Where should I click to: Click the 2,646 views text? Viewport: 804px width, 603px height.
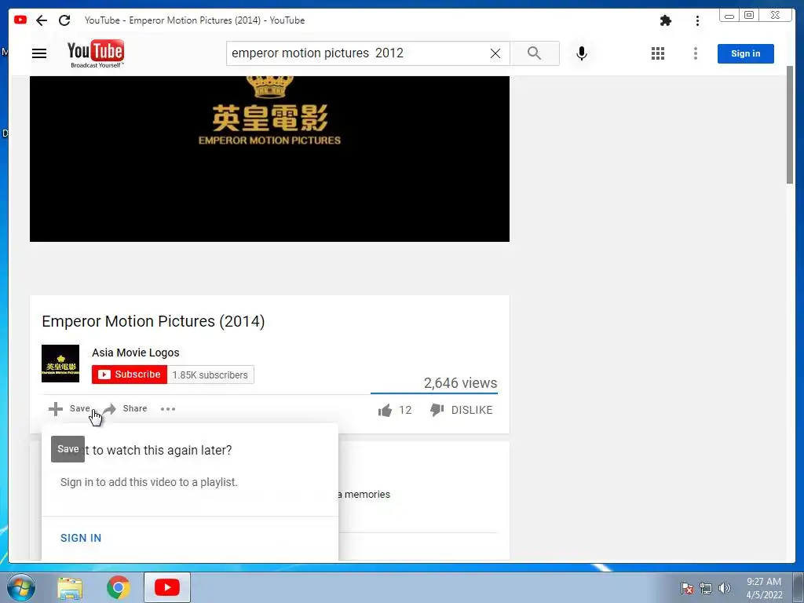pos(460,383)
